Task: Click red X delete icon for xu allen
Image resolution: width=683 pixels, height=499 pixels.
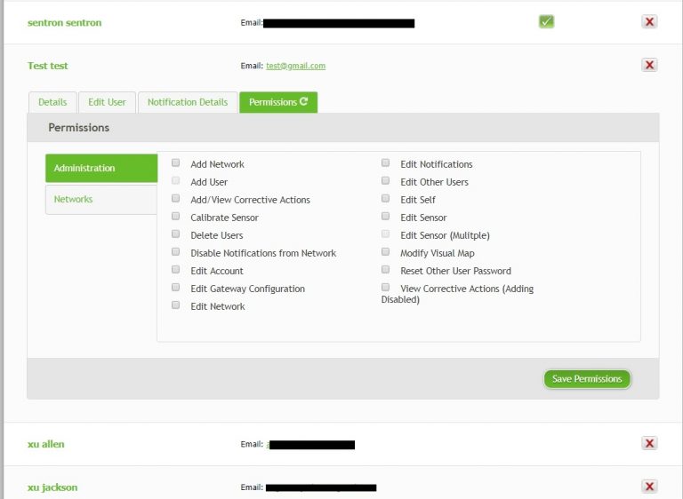Action: tap(649, 444)
